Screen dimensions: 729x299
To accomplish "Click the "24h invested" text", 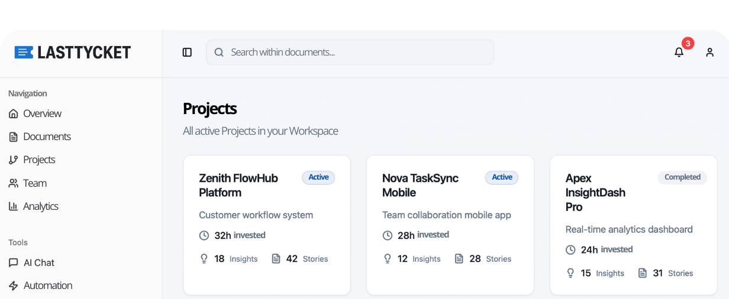I will [607, 249].
